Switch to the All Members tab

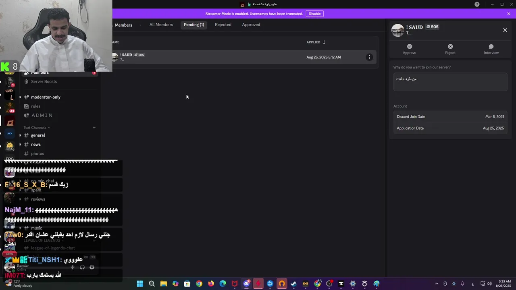161,25
